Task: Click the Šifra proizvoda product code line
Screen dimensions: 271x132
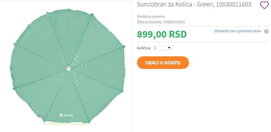Action: tap(161, 22)
